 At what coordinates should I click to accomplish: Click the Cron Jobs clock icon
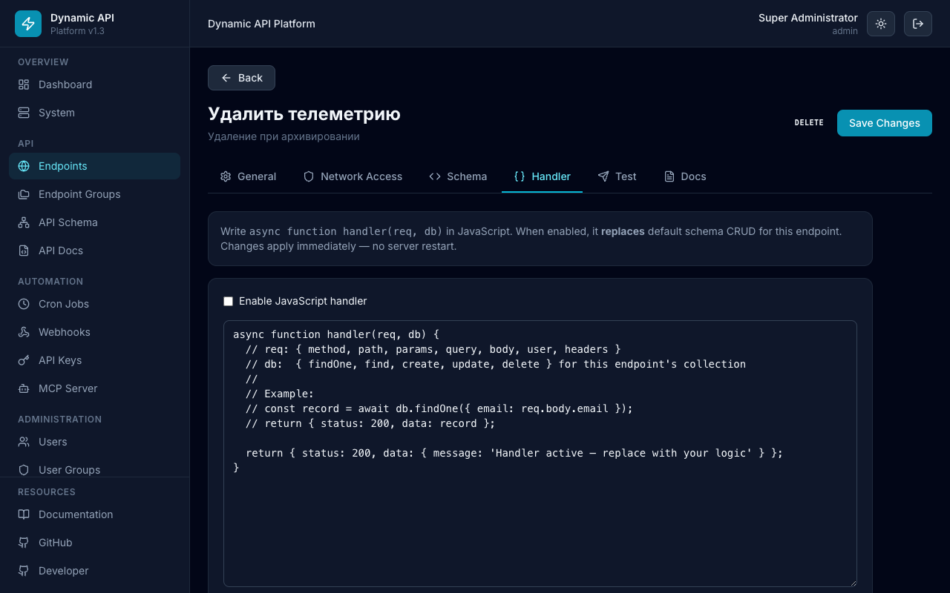(24, 304)
